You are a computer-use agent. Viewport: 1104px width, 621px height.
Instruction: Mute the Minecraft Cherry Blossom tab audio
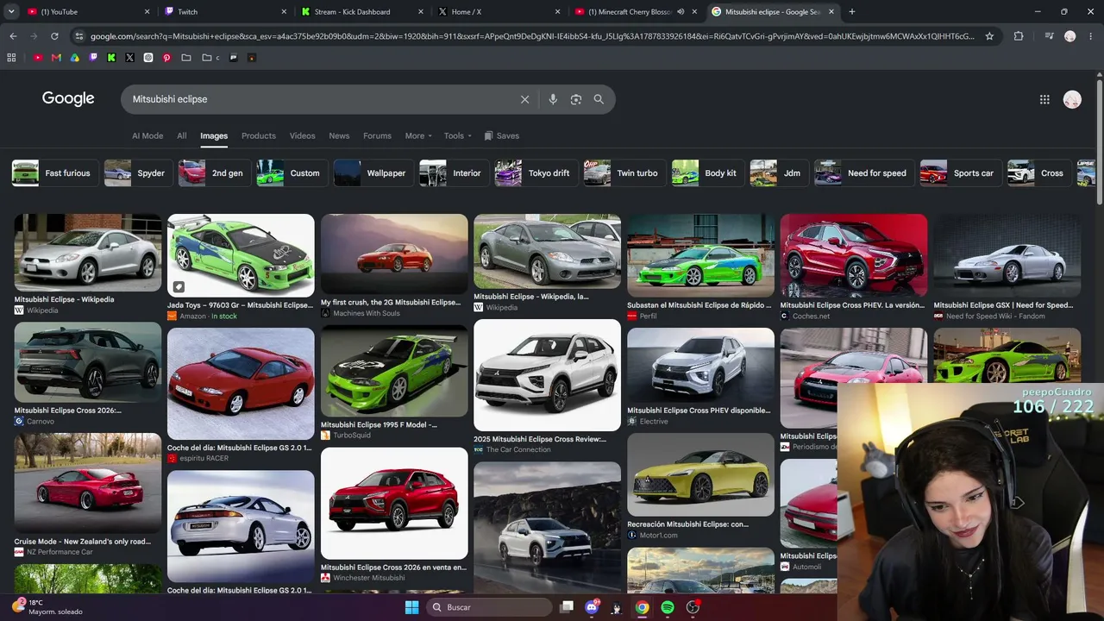(x=681, y=12)
